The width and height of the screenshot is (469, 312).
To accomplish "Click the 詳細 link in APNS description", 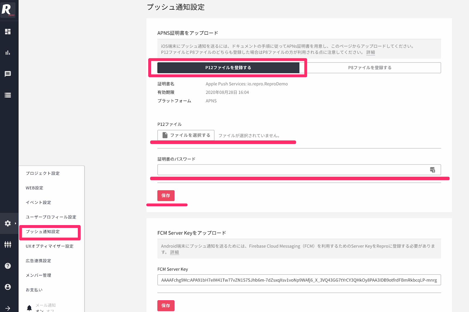I will 371,52.
